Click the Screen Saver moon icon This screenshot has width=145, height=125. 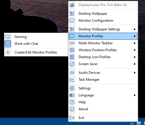click(x=72, y=64)
